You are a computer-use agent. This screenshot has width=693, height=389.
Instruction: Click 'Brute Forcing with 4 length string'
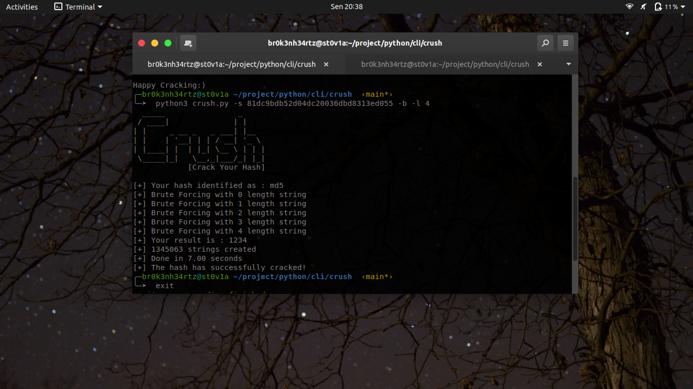tap(220, 231)
